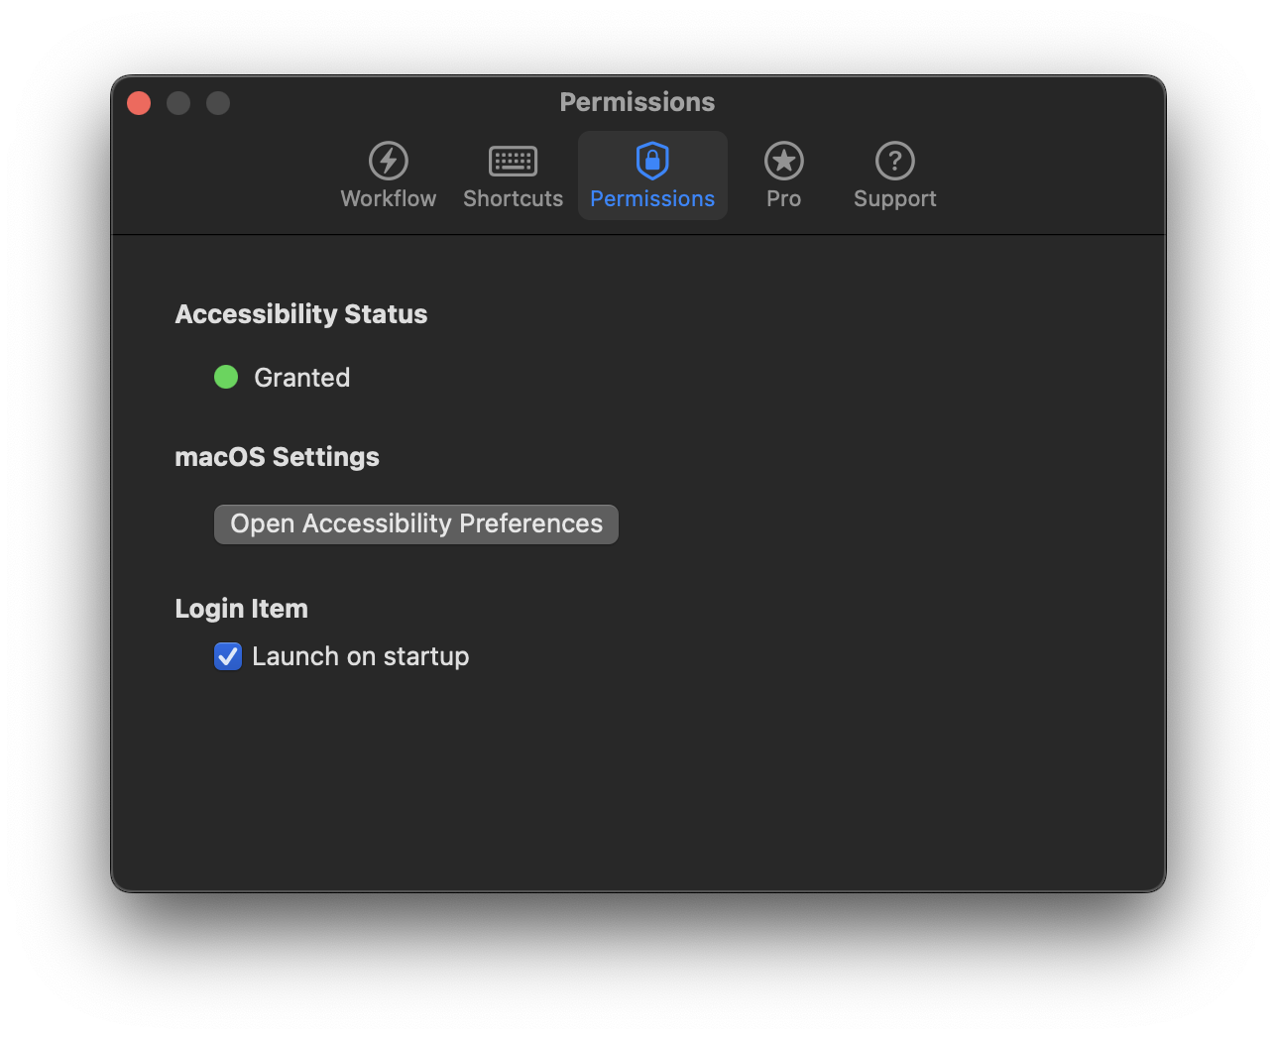This screenshot has height=1039, width=1277.
Task: Click the green accessibility status dot
Action: pos(226,377)
